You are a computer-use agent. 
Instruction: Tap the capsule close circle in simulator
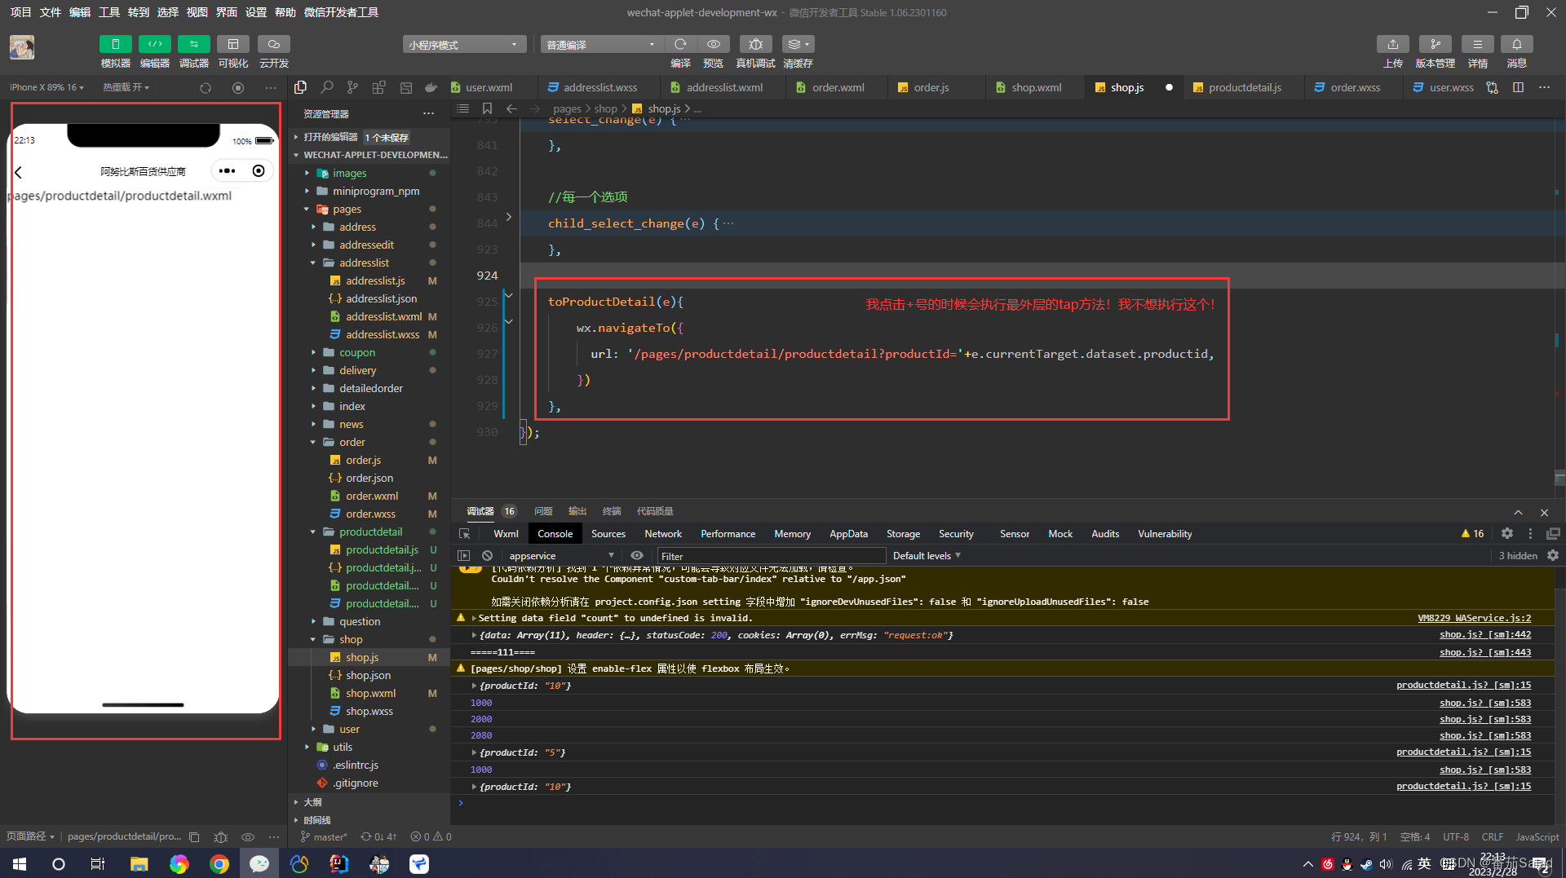259,171
